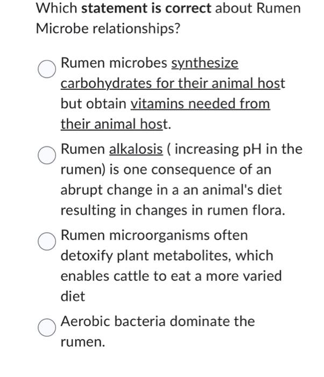Click the line 'resulting in changes in rumen flora.'

(x=173, y=211)
